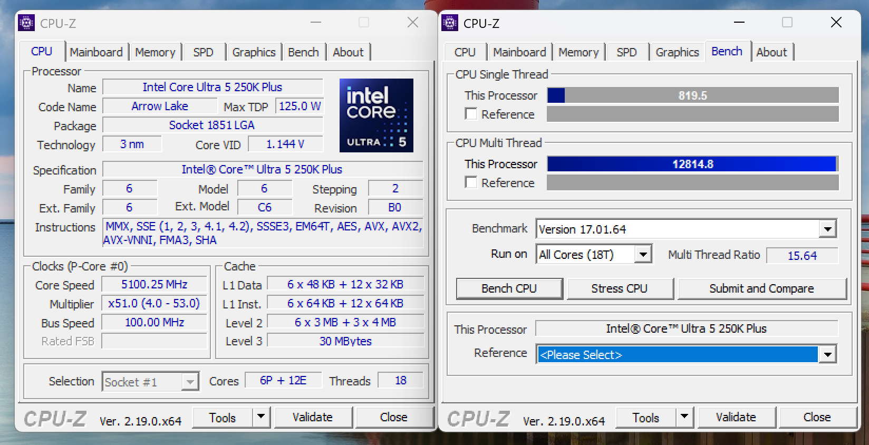The height and width of the screenshot is (445, 869).
Task: Open SPD tab in right window
Action: [627, 52]
